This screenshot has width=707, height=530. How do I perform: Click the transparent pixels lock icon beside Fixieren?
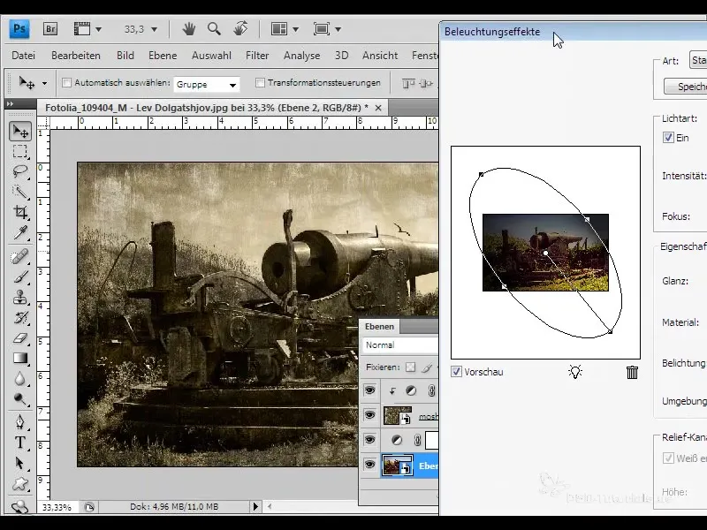(x=410, y=367)
